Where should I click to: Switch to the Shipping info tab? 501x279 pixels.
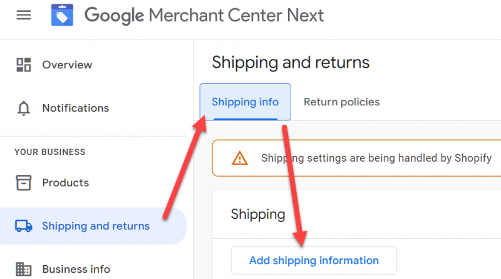click(x=245, y=102)
